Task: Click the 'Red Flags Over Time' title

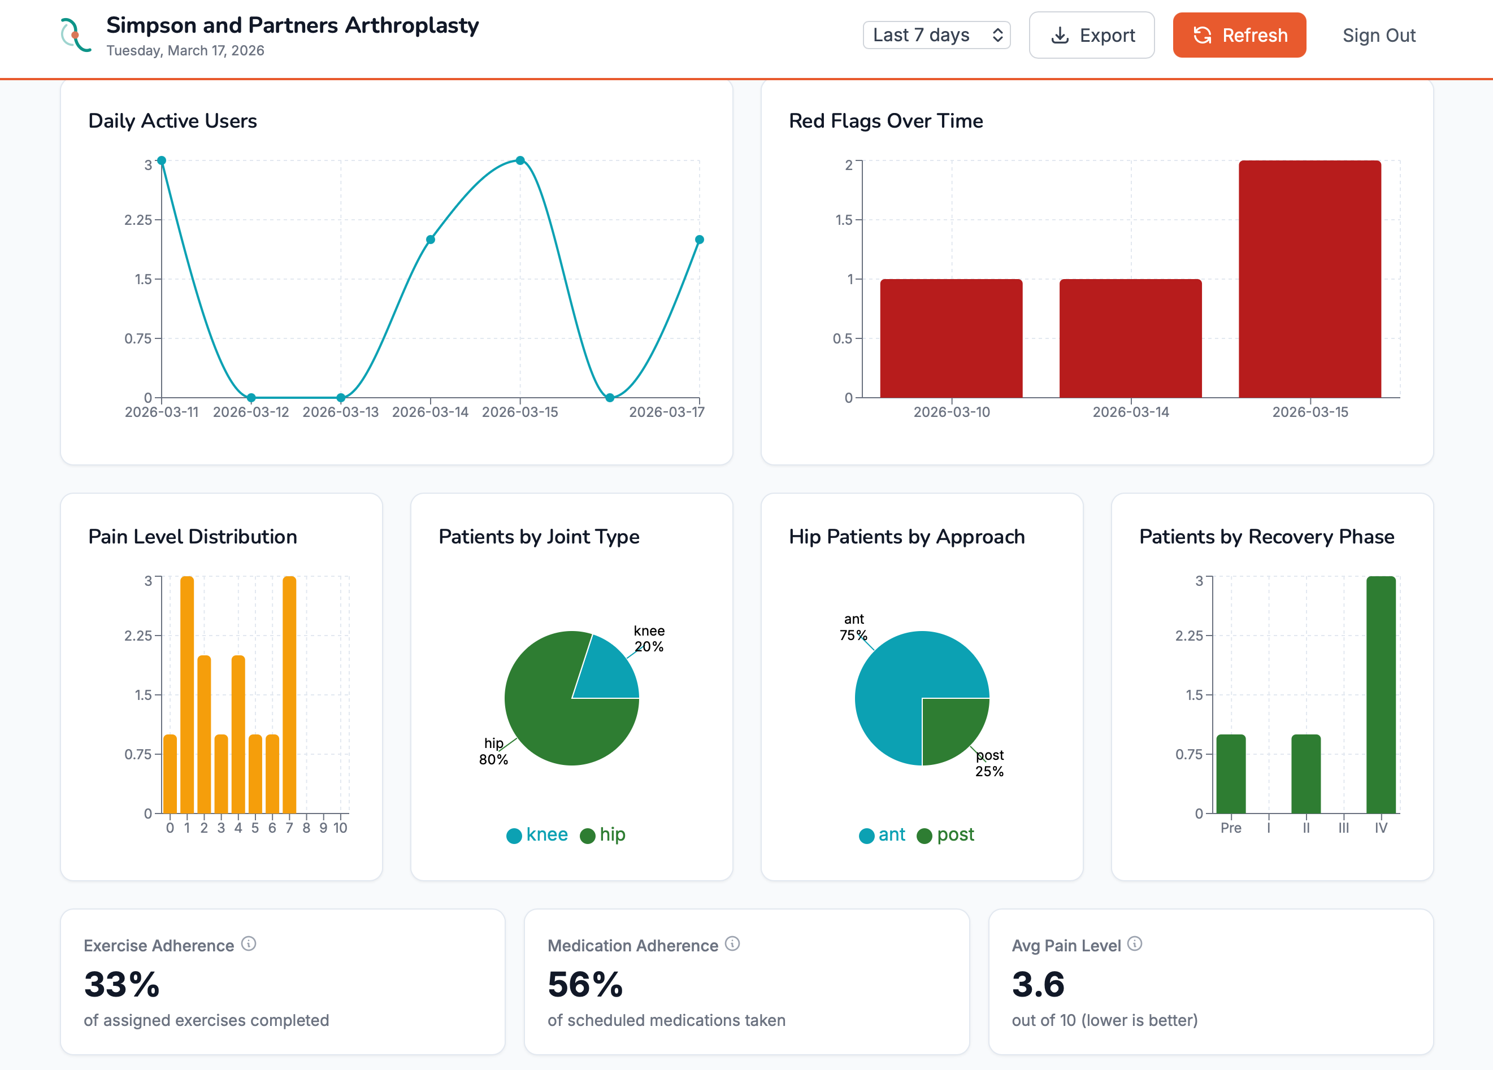Action: [x=886, y=120]
